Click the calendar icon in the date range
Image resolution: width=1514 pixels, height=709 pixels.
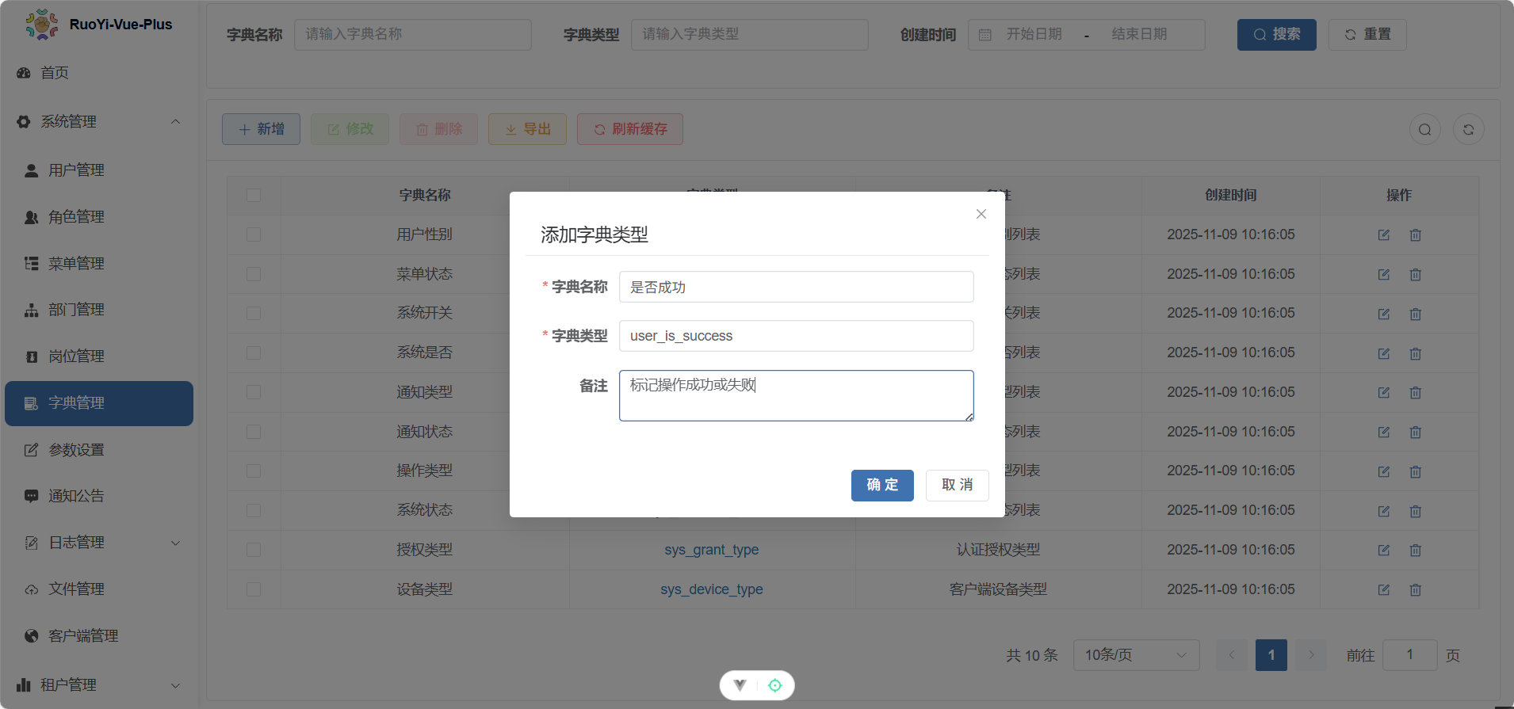click(985, 35)
